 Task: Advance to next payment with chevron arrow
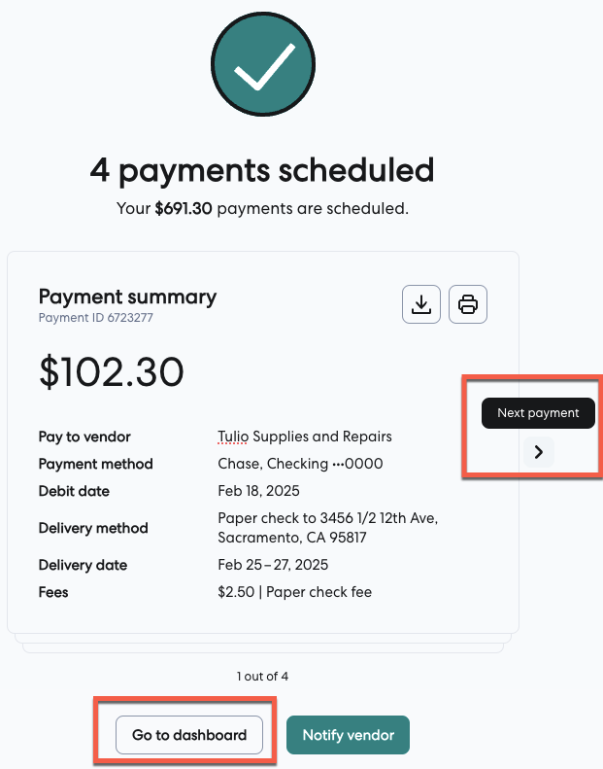(x=538, y=451)
